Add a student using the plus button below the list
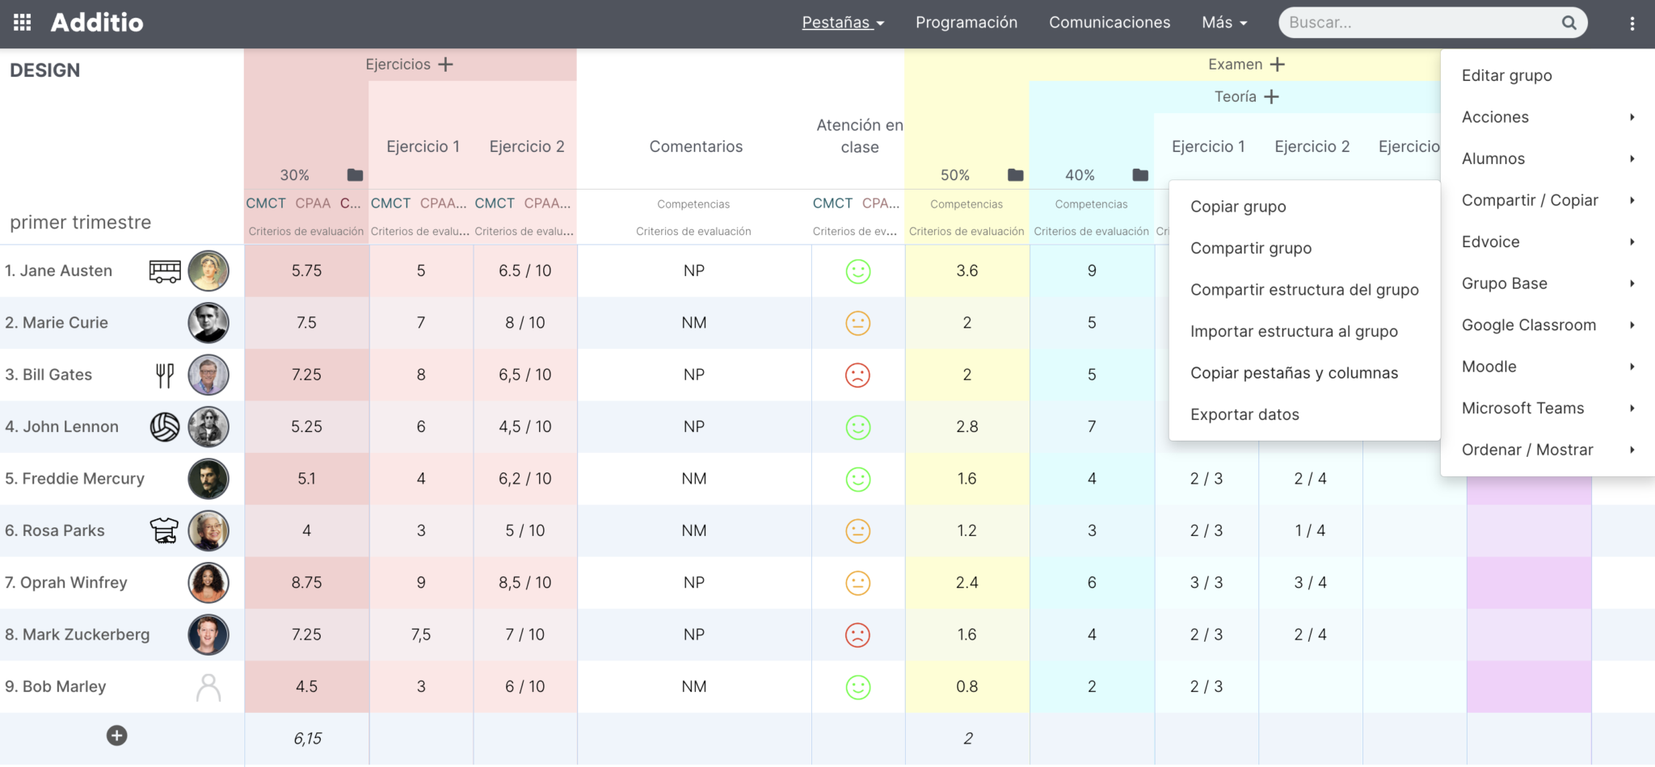The height and width of the screenshot is (767, 1655). [x=116, y=736]
